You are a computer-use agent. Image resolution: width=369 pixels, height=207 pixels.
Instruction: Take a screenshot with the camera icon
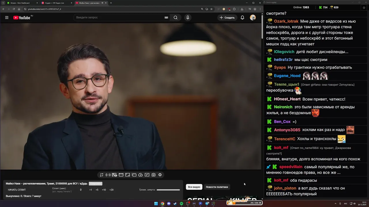point(154,175)
